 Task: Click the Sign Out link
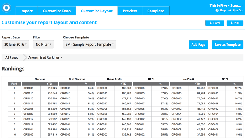coord(238,10)
